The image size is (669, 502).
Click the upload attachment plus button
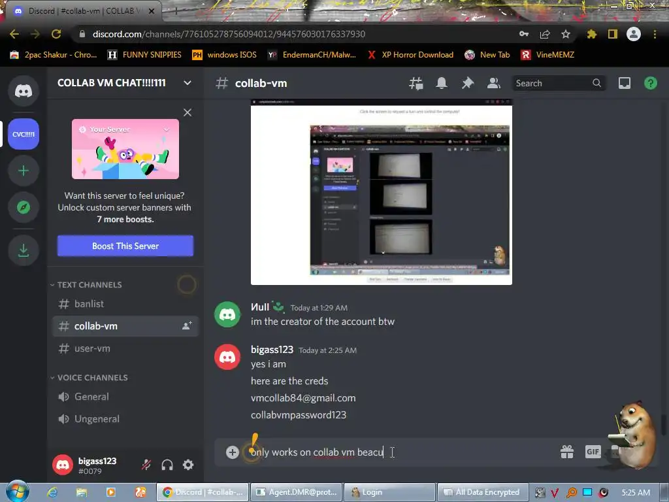(x=232, y=452)
